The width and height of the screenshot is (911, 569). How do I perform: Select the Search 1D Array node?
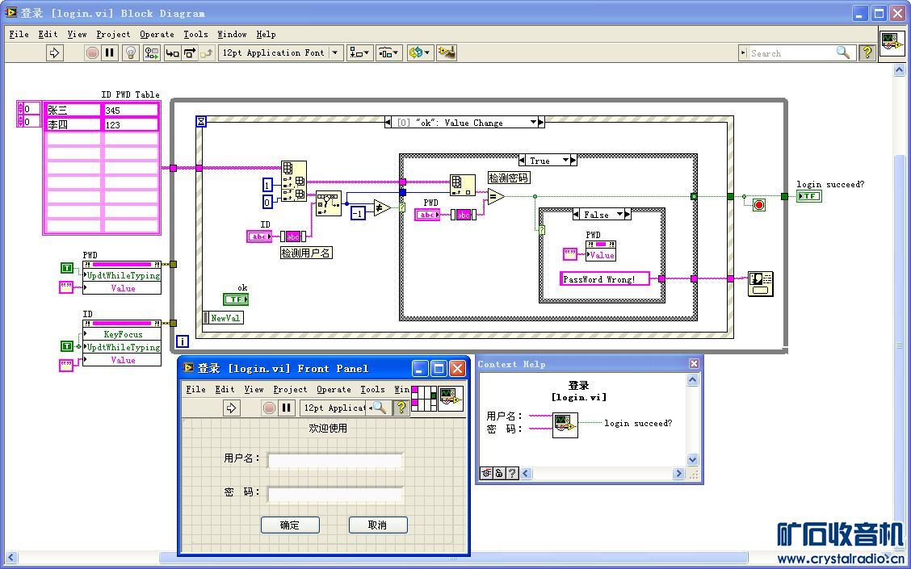pos(328,204)
